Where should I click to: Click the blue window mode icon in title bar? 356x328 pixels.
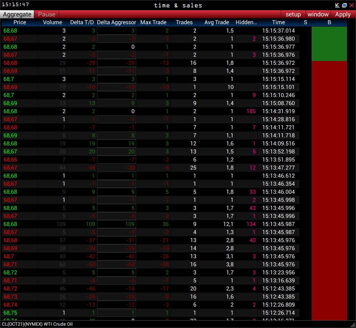pos(345,5)
